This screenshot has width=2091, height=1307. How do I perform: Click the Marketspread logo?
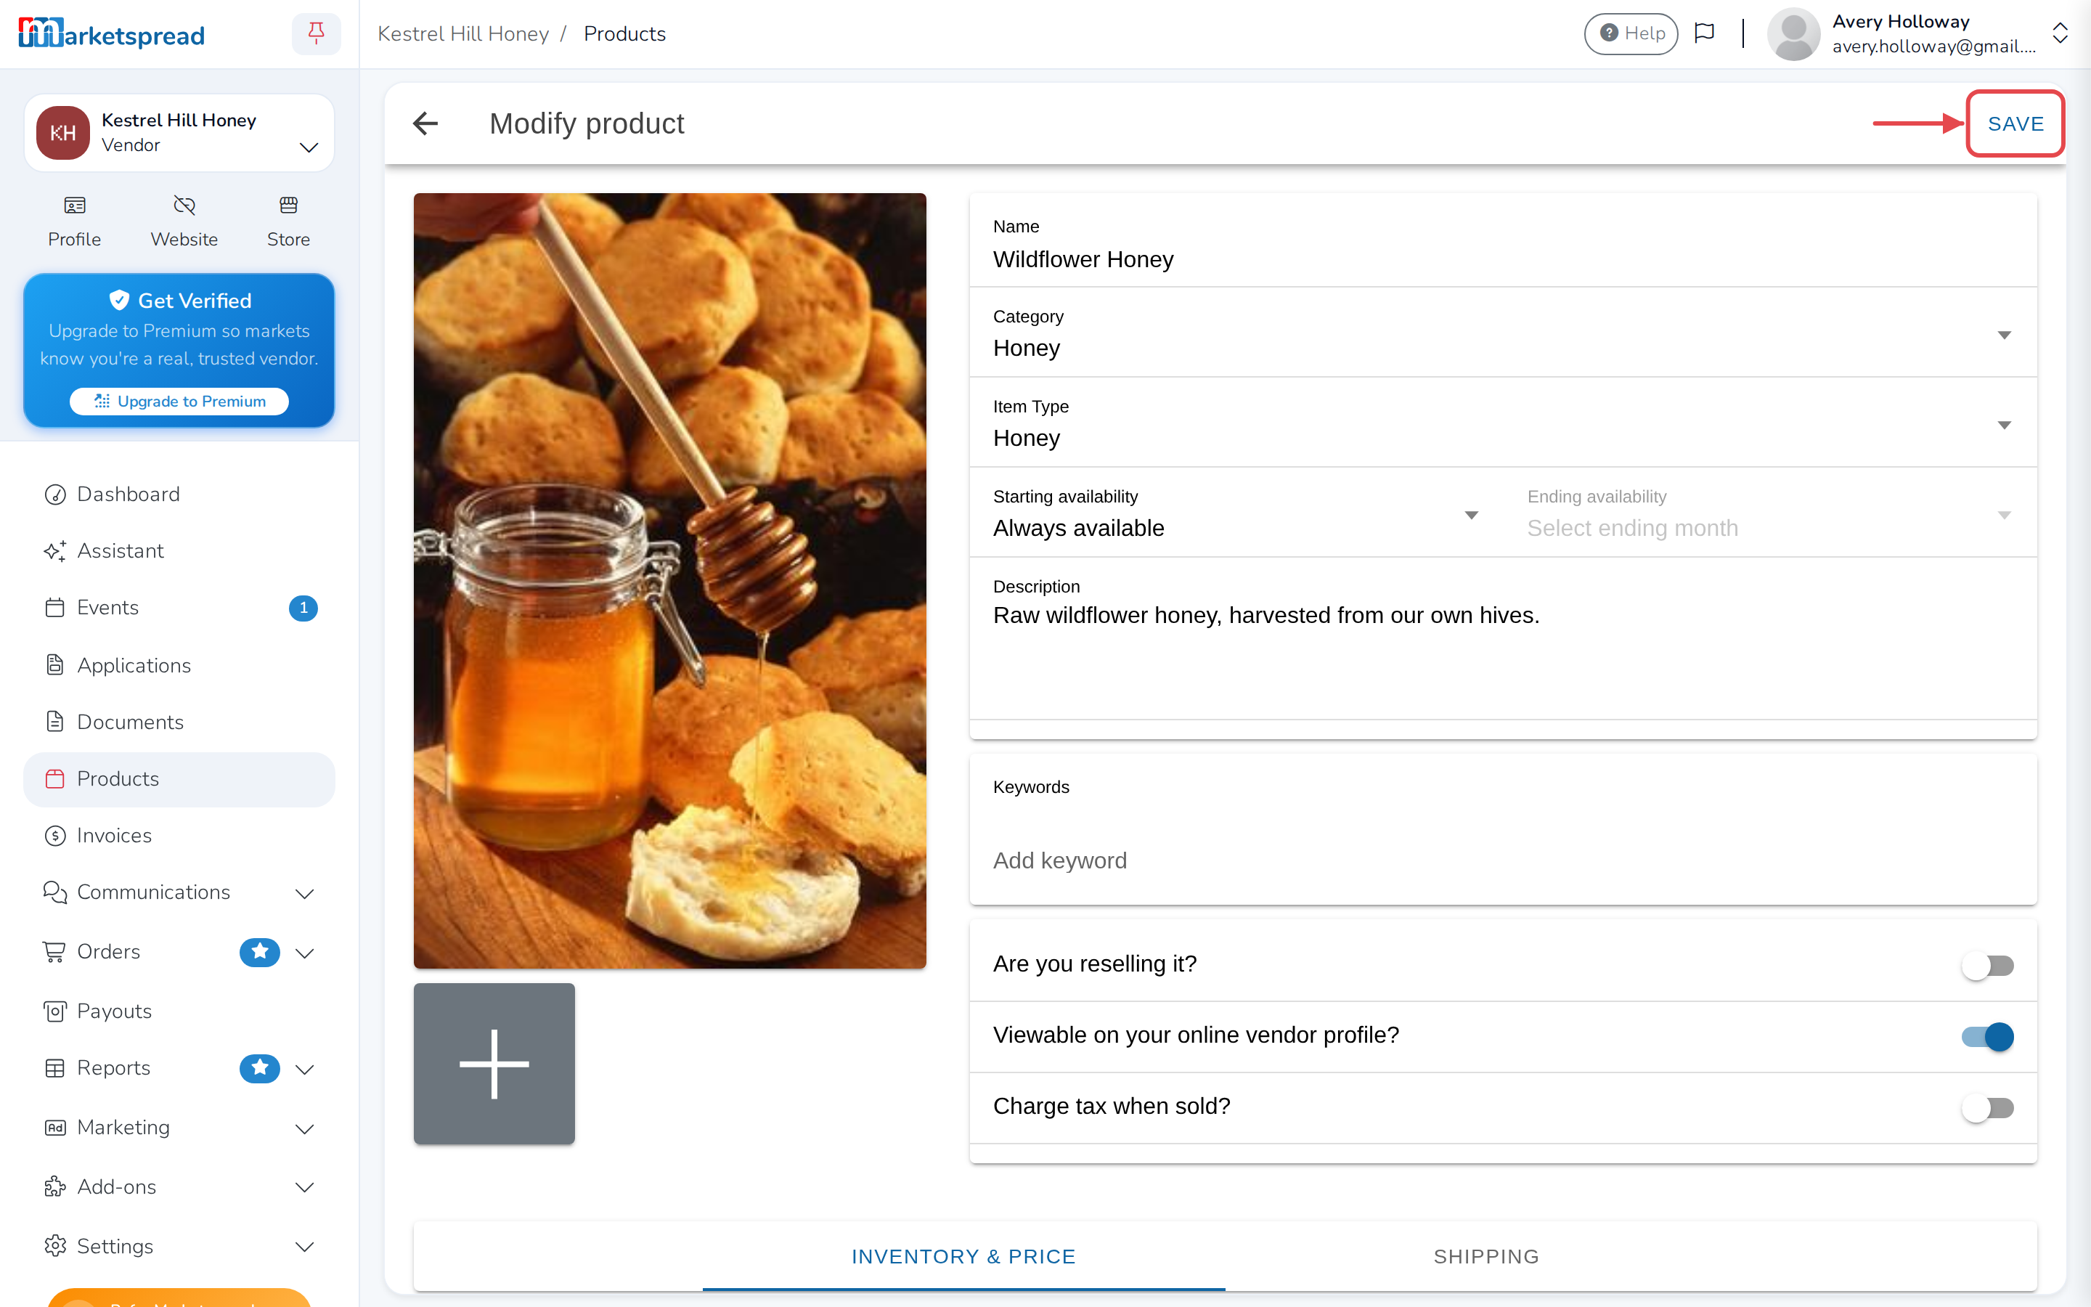[112, 33]
